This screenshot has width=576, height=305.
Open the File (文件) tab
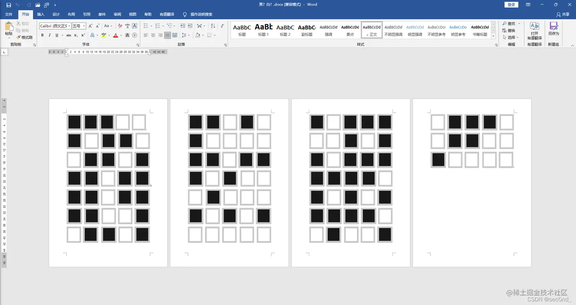(9, 14)
